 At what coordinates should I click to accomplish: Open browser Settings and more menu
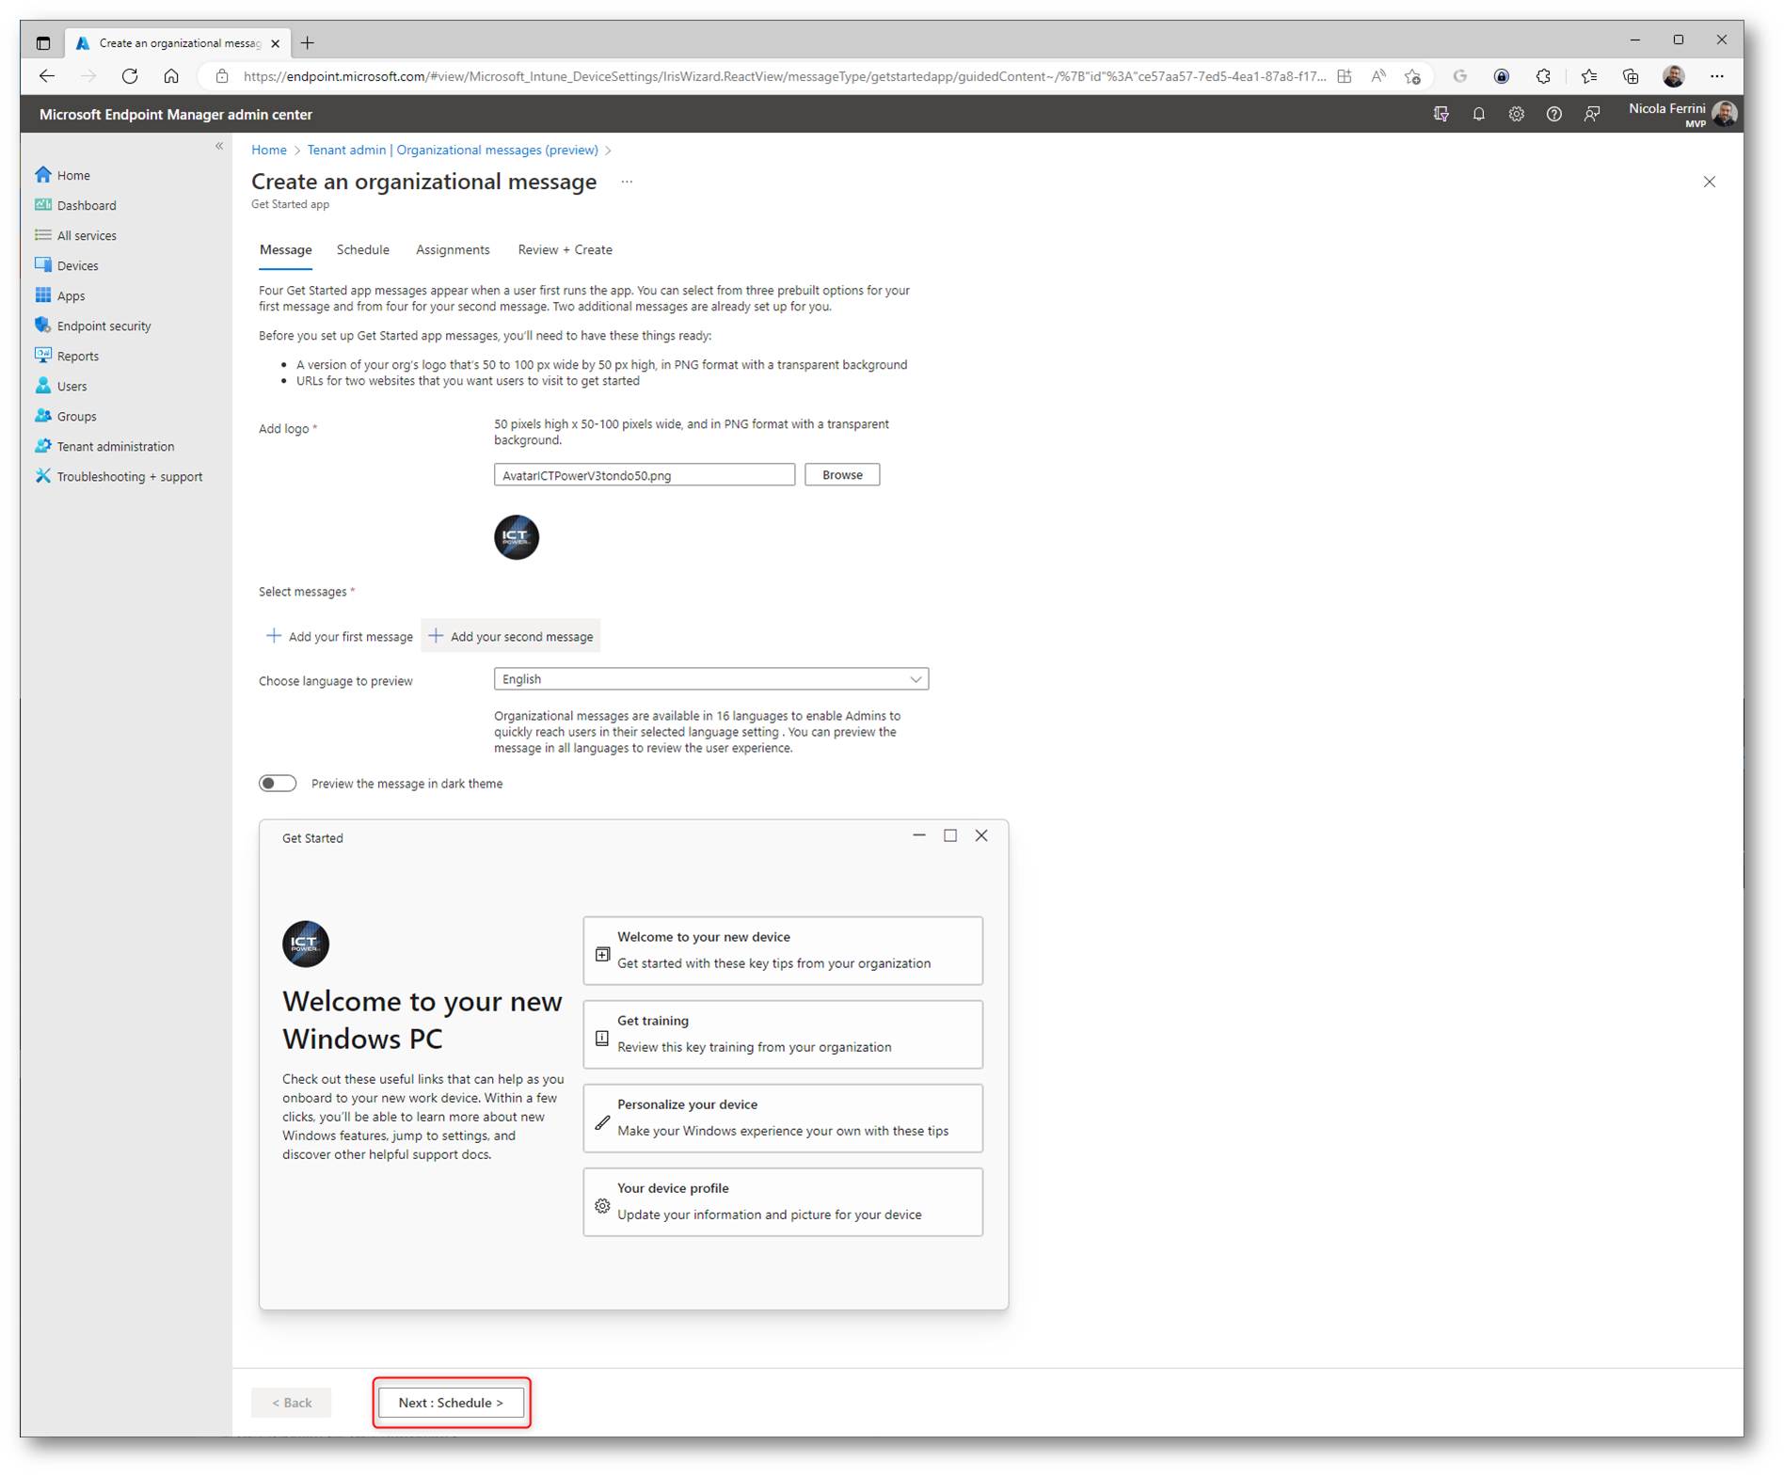(1717, 76)
